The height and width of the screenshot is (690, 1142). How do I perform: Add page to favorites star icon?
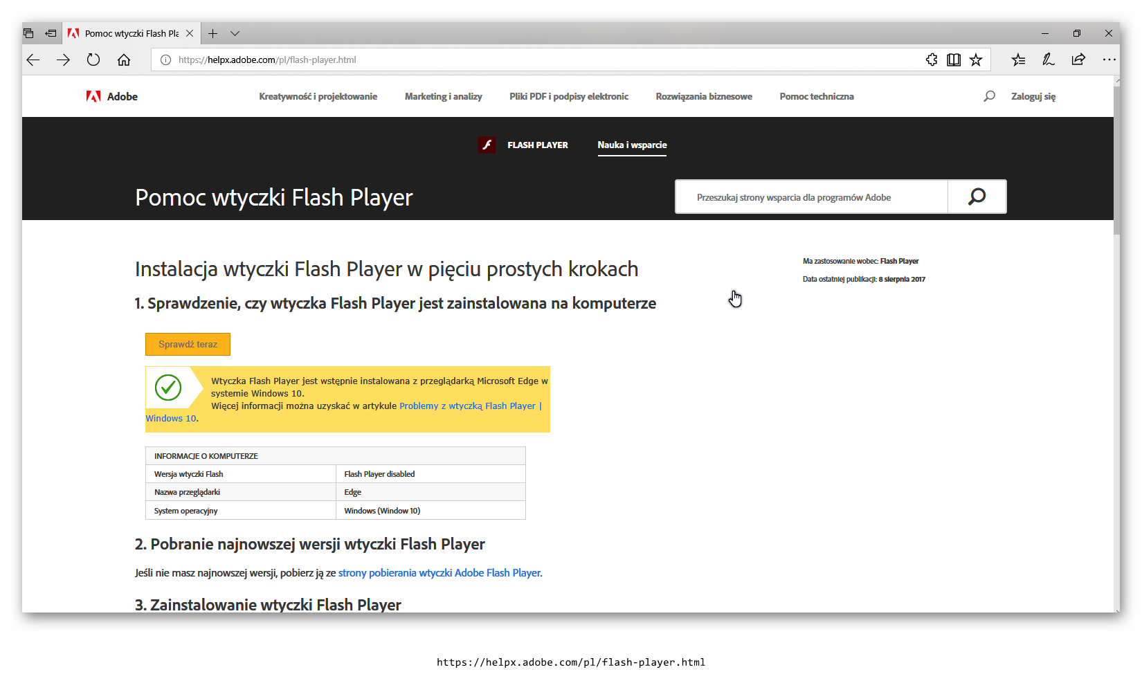[976, 60]
